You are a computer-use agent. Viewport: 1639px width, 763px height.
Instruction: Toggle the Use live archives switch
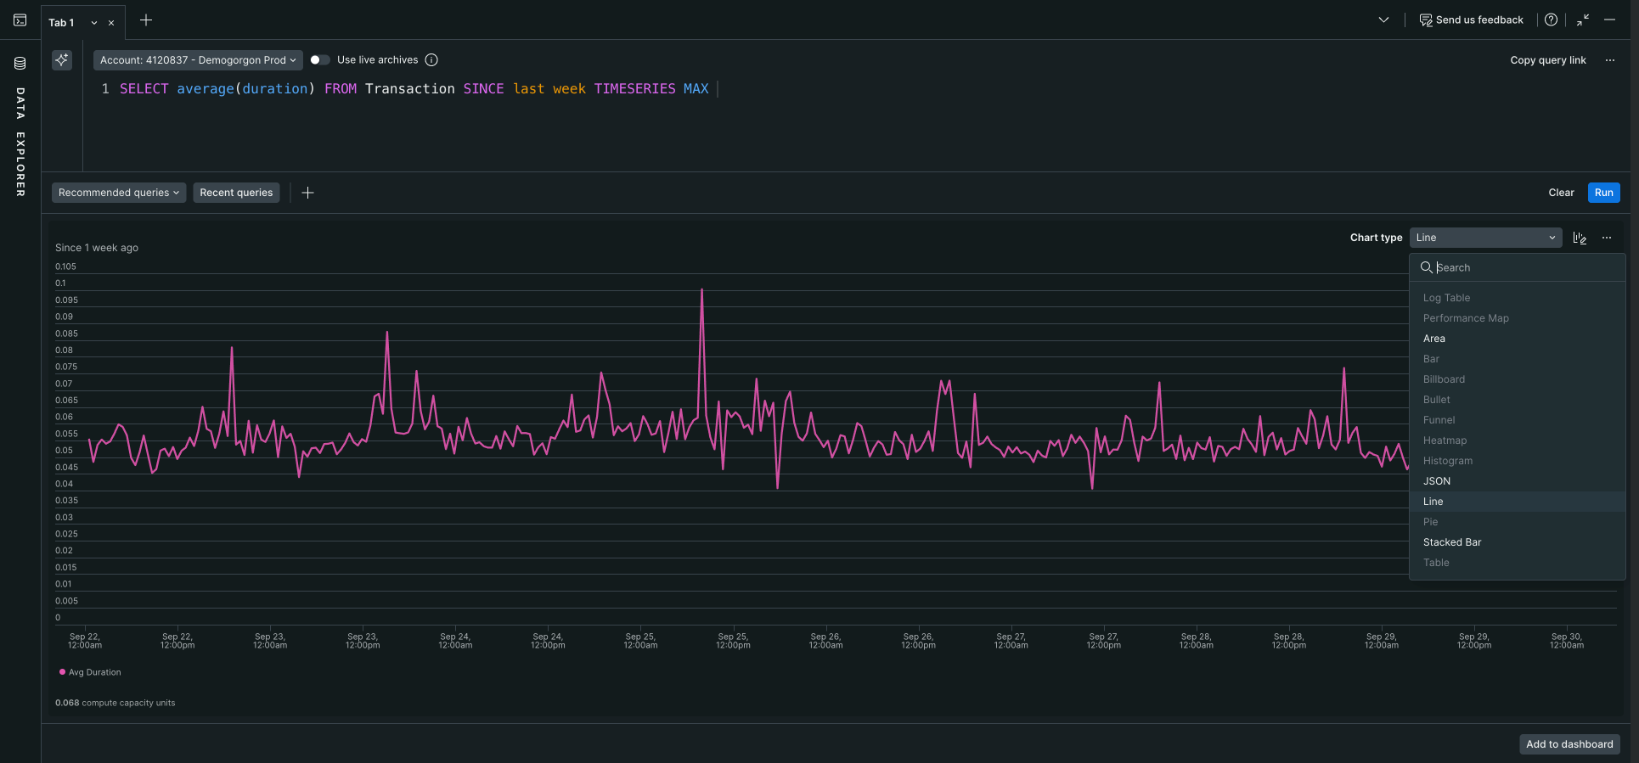click(x=319, y=60)
